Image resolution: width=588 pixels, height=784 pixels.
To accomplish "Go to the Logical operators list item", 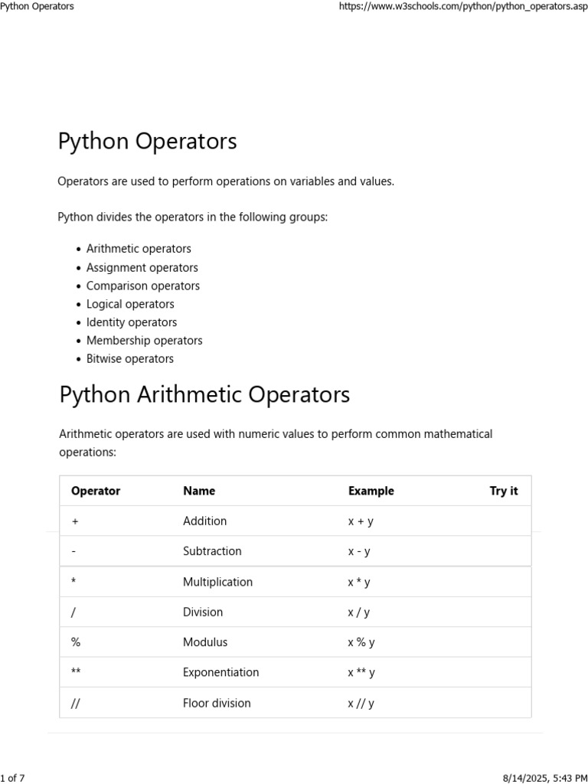I will 130,304.
